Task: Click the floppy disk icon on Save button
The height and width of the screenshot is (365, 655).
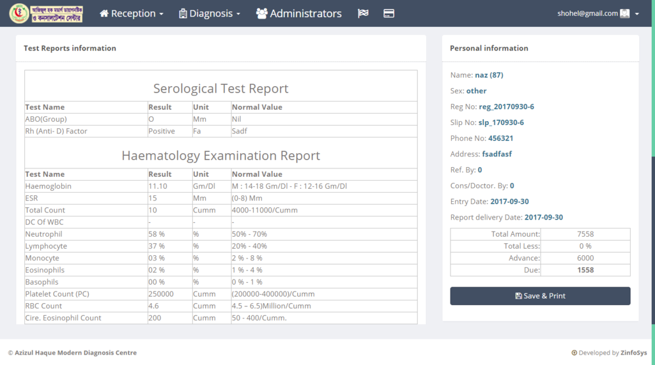Action: tap(518, 296)
